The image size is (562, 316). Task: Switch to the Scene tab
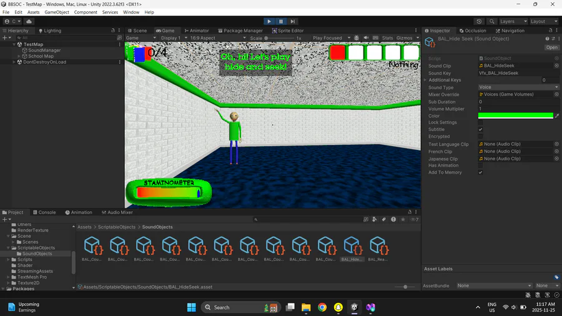coord(137,31)
